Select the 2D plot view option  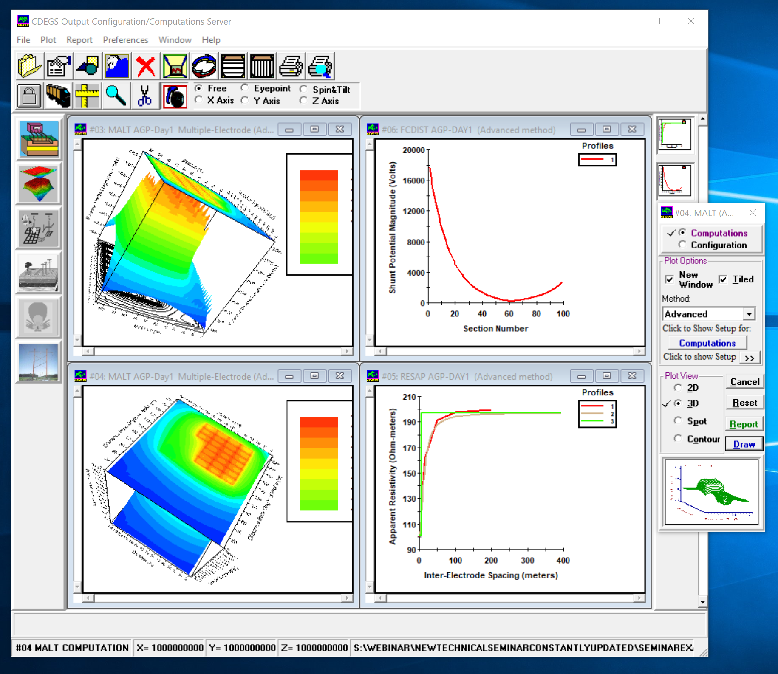(x=678, y=387)
